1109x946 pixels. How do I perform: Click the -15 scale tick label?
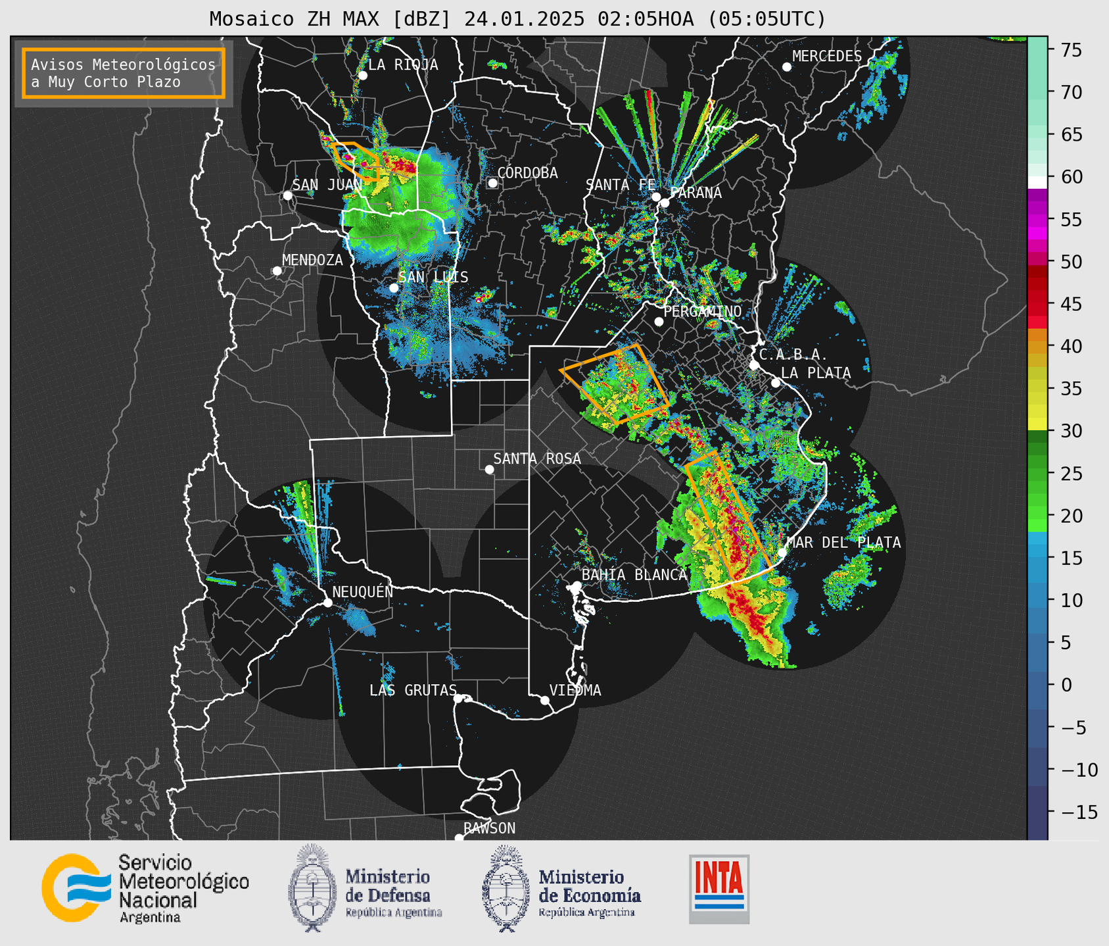1080,812
